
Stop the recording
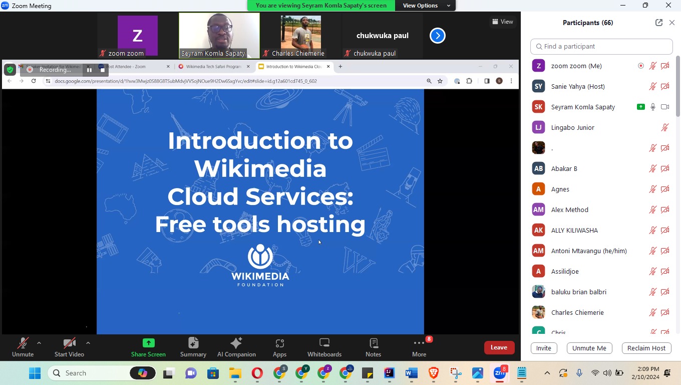pos(103,70)
